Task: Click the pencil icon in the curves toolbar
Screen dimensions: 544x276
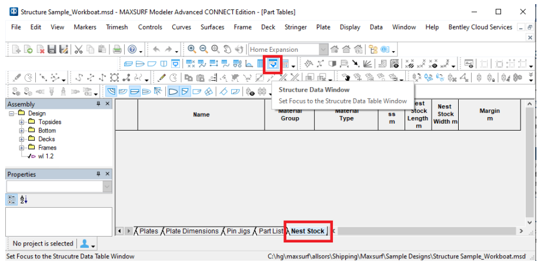Action: 162,78
